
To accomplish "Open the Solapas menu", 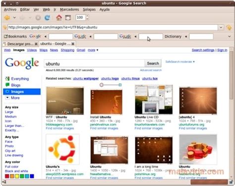I will (89, 9).
